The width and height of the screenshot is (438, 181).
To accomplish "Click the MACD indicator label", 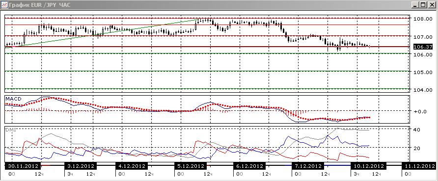I will 14,99.
